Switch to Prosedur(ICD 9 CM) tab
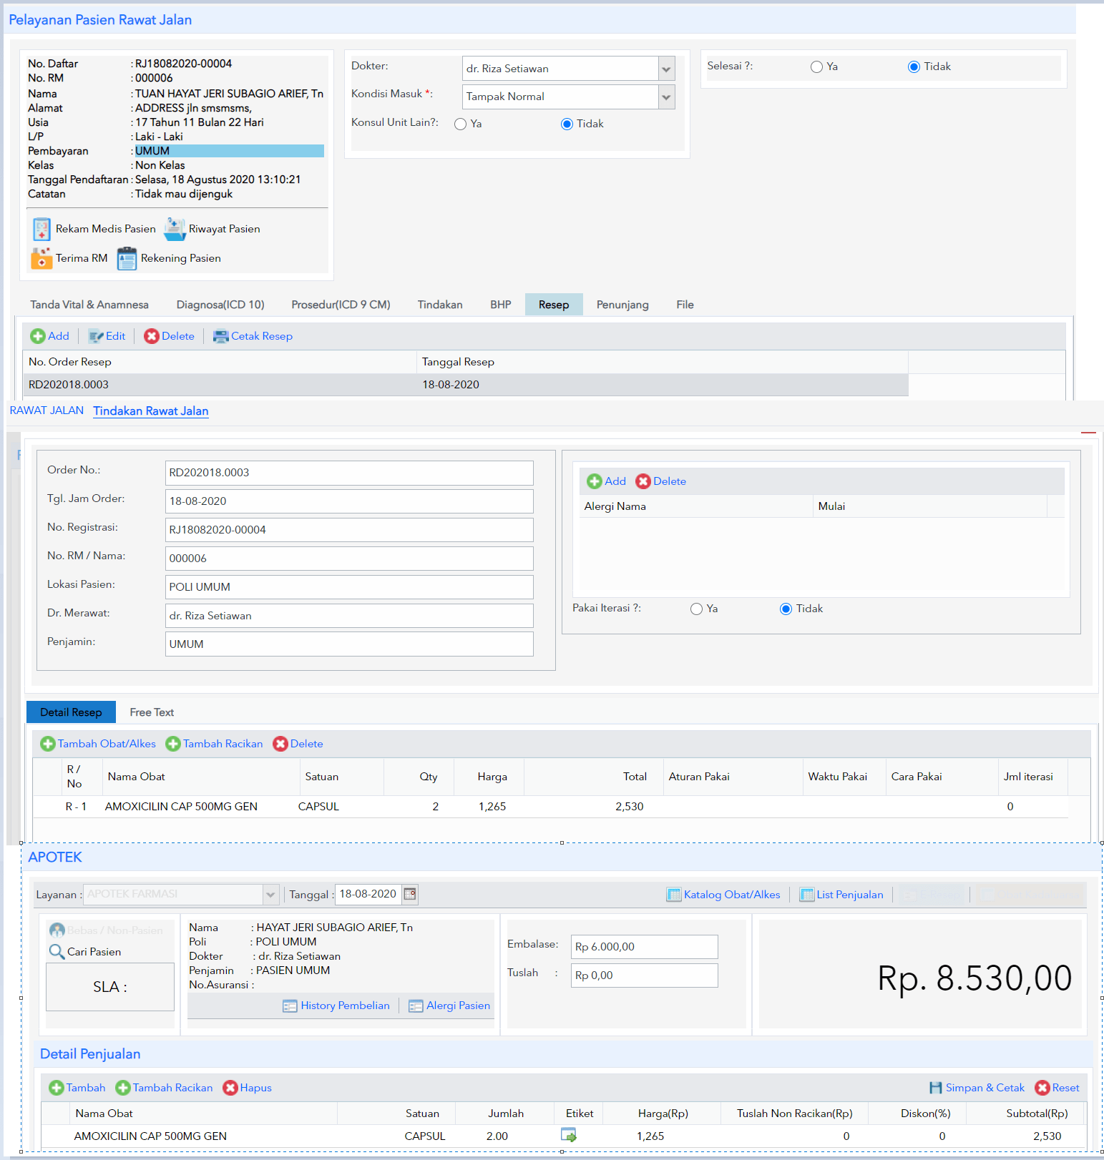 point(341,305)
